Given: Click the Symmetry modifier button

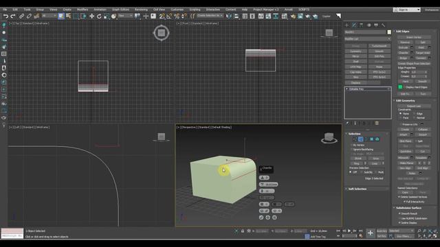Looking at the screenshot, I should pyautogui.click(x=356, y=51).
